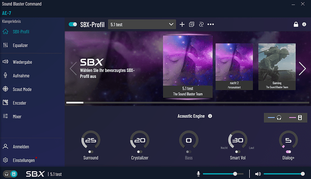Screen dimensions: 311x179
Task: Click the Equalizer sliders icon
Action: [x=5, y=45]
